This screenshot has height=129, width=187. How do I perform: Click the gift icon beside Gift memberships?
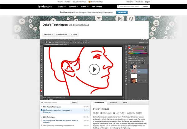coord(89,2)
